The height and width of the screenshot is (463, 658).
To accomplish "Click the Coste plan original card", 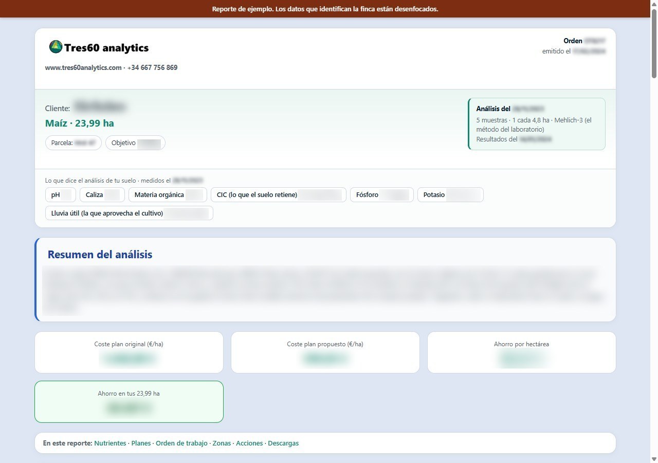I will pyautogui.click(x=129, y=352).
